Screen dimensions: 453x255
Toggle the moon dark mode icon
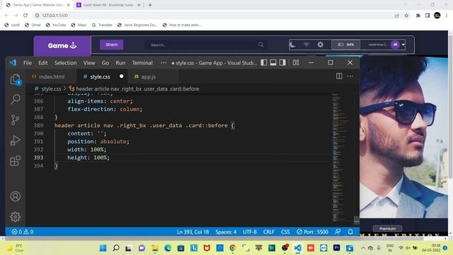[292, 45]
